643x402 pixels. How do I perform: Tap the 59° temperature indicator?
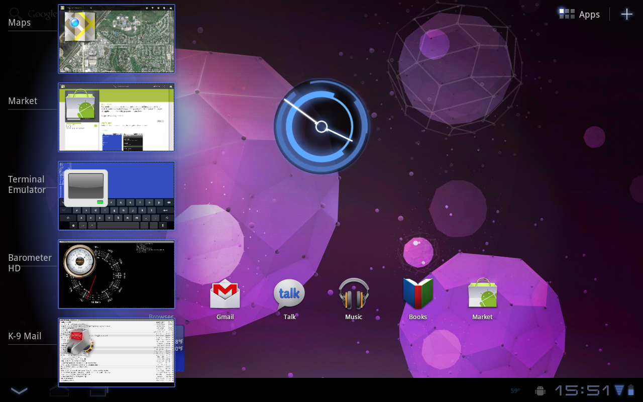click(515, 390)
